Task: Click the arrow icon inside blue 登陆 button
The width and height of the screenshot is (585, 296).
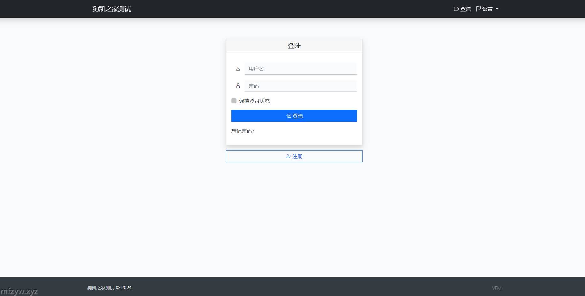Action: [x=289, y=116]
